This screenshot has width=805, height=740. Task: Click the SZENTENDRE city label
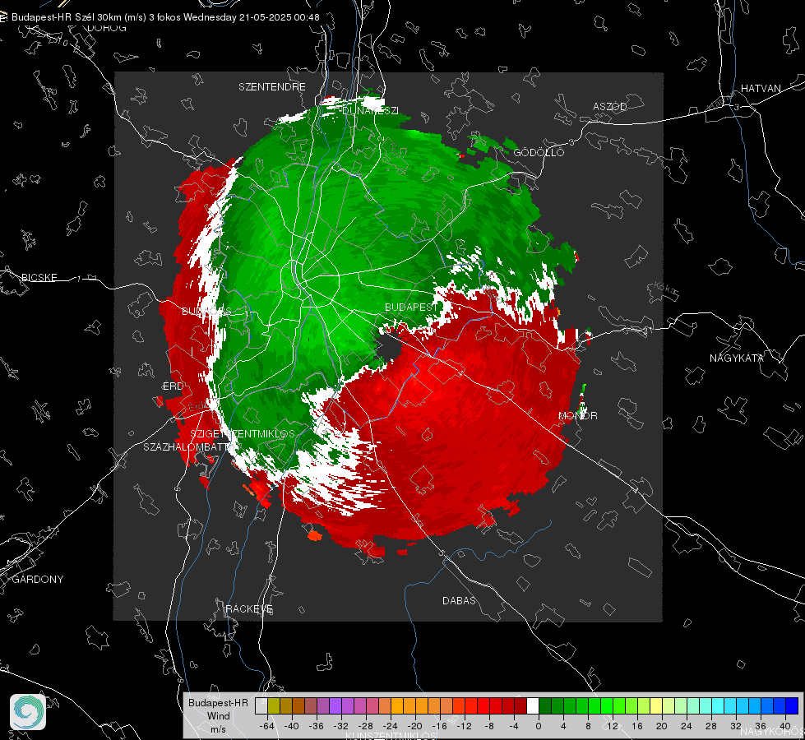click(x=272, y=87)
